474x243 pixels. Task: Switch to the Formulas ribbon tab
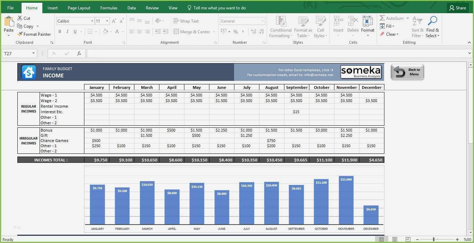click(x=109, y=8)
